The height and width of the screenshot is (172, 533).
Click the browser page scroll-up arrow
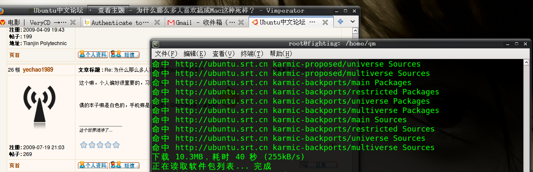pyautogui.click(x=356, y=31)
